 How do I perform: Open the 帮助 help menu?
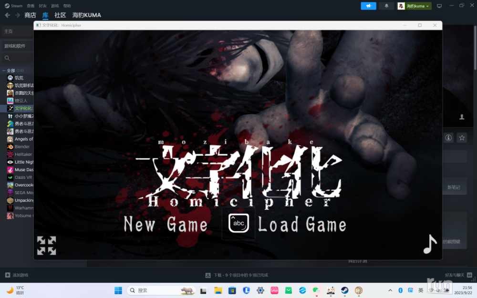pyautogui.click(x=67, y=6)
